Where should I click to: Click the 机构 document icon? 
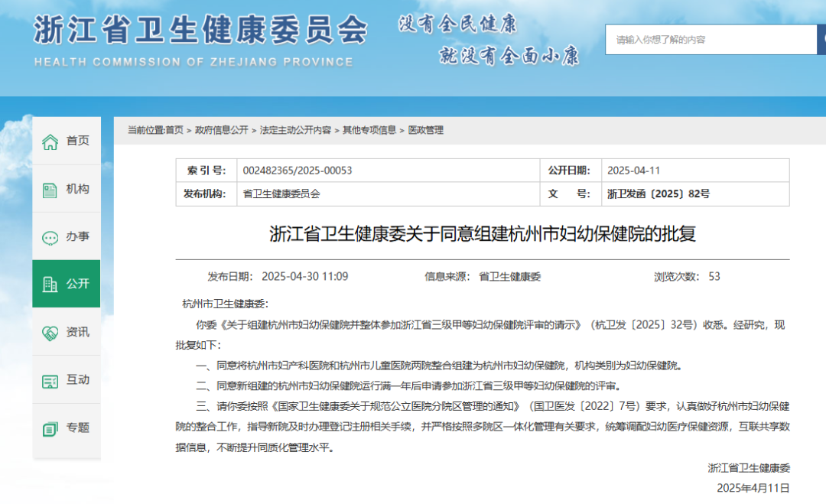(x=50, y=190)
